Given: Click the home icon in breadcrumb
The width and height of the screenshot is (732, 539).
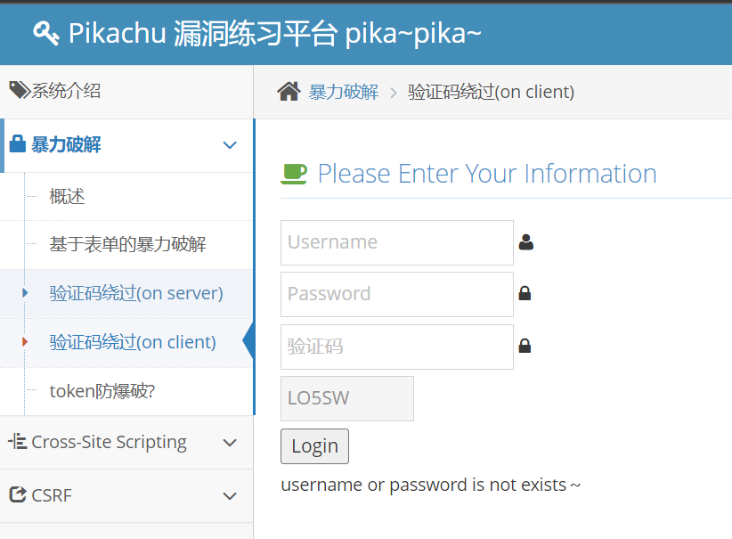Looking at the screenshot, I should click(x=289, y=91).
